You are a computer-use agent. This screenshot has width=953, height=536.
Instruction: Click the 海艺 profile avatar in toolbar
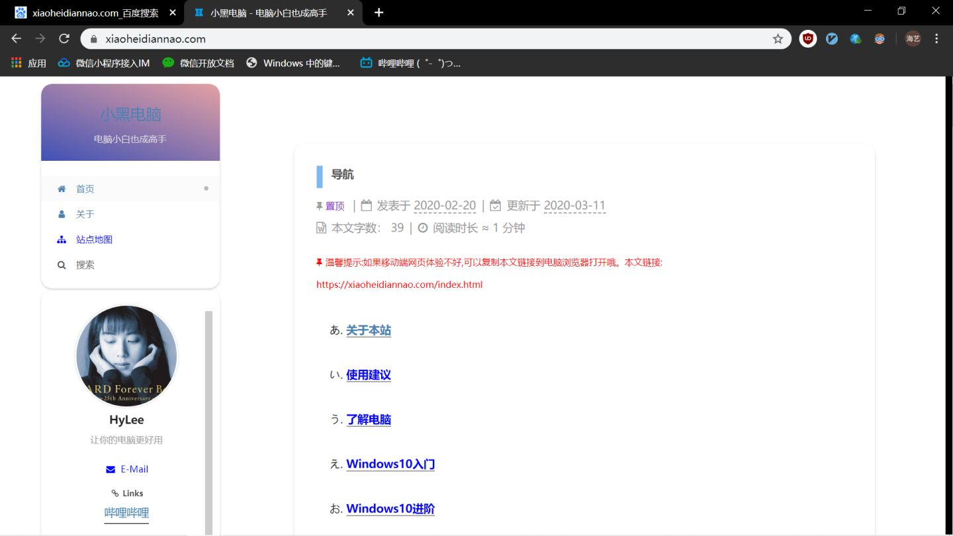point(913,39)
